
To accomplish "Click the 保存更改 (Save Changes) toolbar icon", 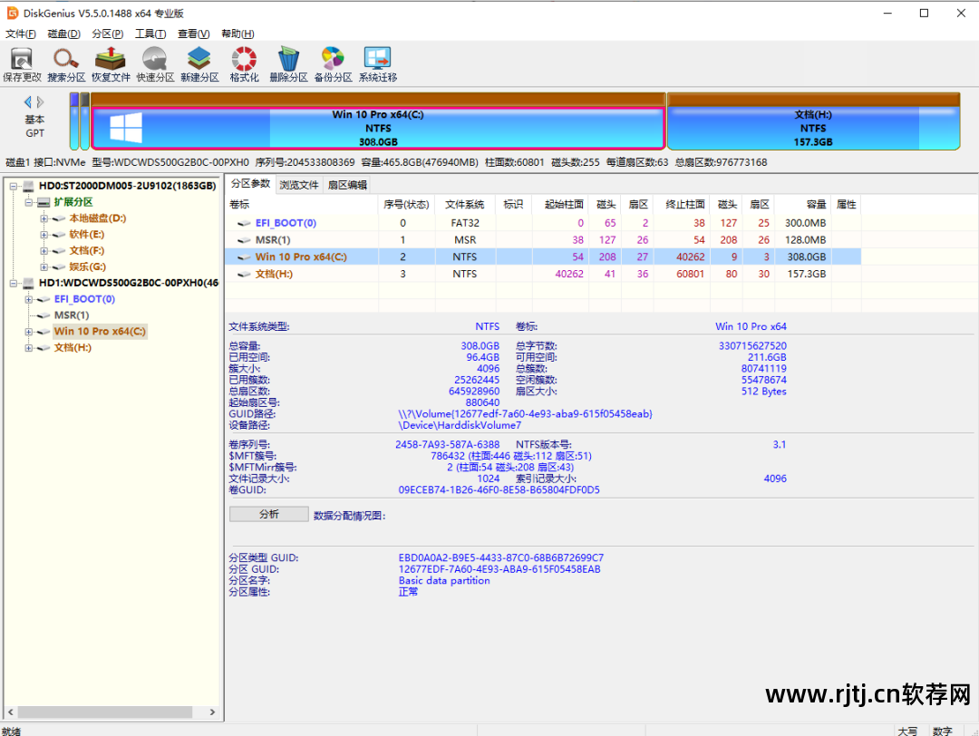I will [x=21, y=62].
